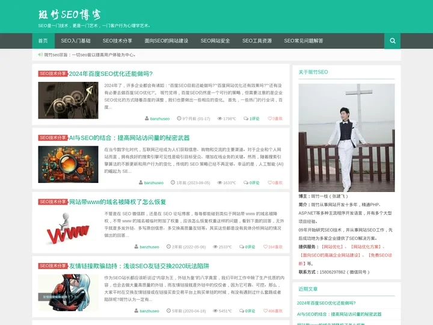
Task: Click the comment bubble icon beside 1评论
Action: pyautogui.click(x=246, y=119)
